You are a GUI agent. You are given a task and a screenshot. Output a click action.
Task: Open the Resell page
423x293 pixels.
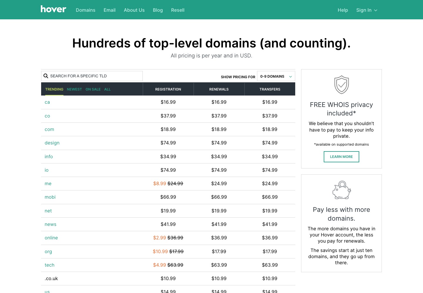(178, 10)
